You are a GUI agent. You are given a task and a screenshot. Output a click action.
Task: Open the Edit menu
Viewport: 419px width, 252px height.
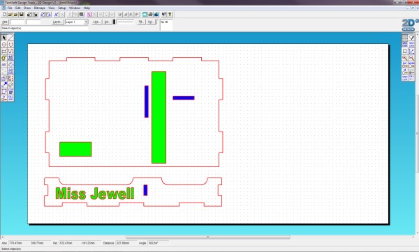pyautogui.click(x=17, y=8)
